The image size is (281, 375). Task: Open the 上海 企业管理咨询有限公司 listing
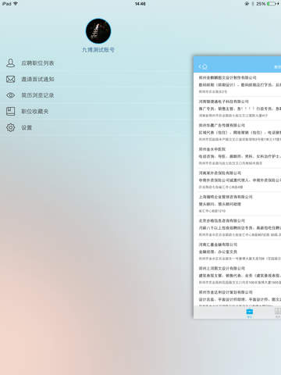[x=237, y=204]
